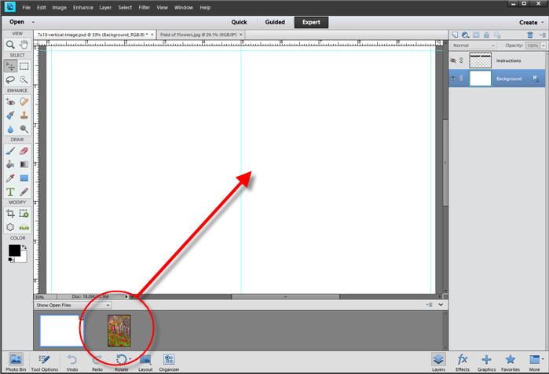Open the layer Opacity slider dropdown
The width and height of the screenshot is (549, 374).
pos(544,46)
